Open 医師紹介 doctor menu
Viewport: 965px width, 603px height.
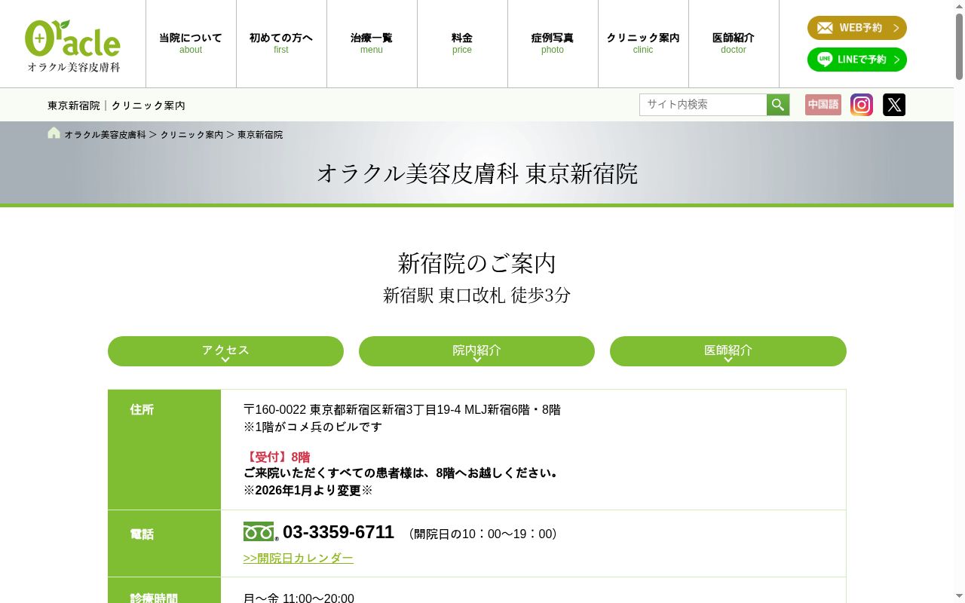(734, 44)
